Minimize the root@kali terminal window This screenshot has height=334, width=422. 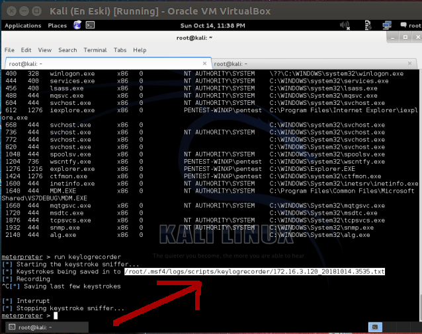[x=393, y=38]
